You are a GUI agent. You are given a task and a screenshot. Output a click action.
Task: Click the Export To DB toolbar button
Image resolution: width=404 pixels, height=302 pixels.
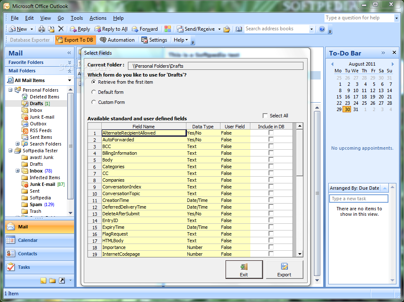74,40
